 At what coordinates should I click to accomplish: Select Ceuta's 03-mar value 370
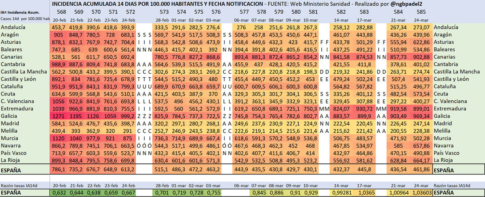click(212, 94)
